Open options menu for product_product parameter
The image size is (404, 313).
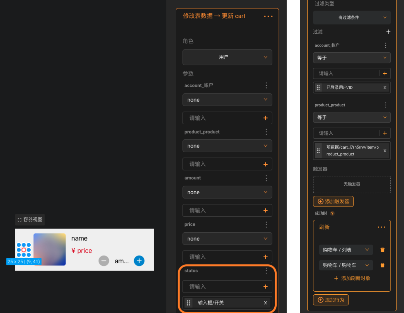(266, 132)
